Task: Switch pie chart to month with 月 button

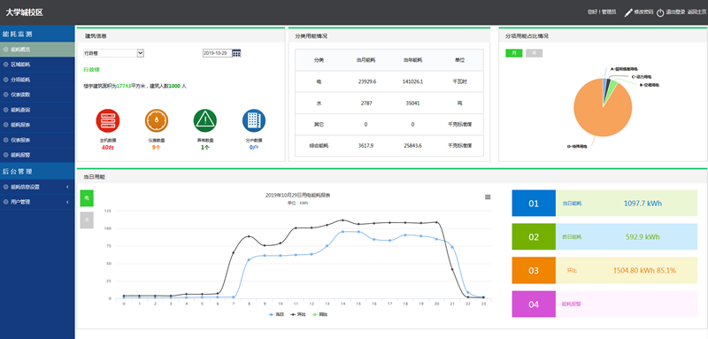Action: 514,53
